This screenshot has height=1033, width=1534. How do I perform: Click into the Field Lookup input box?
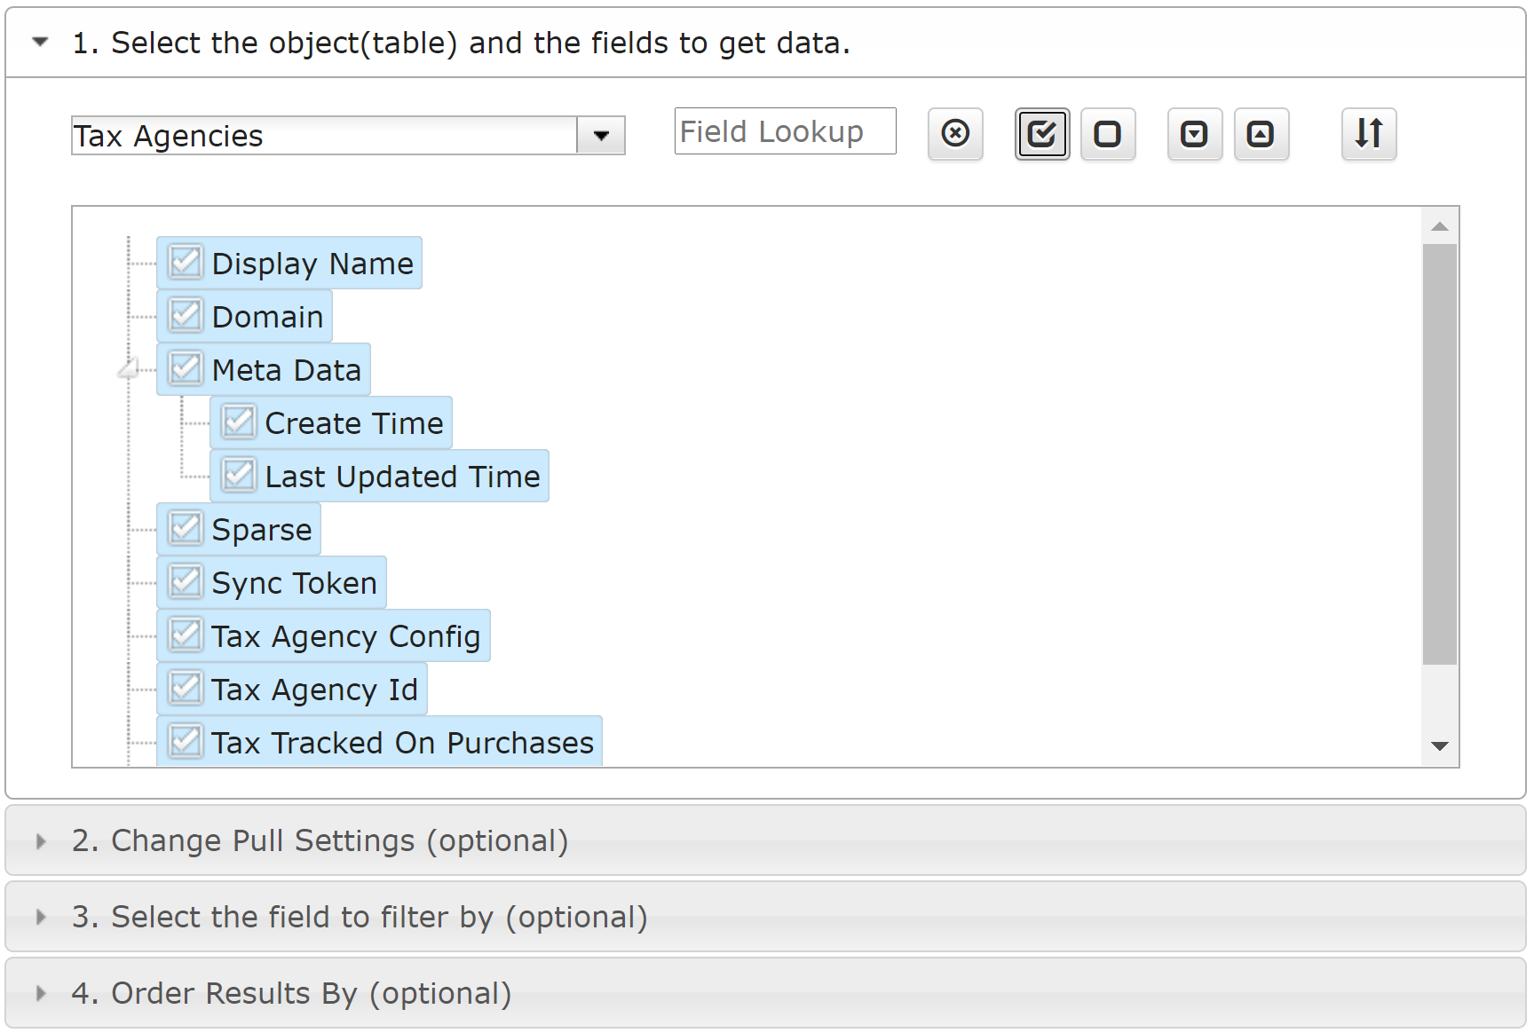785,131
